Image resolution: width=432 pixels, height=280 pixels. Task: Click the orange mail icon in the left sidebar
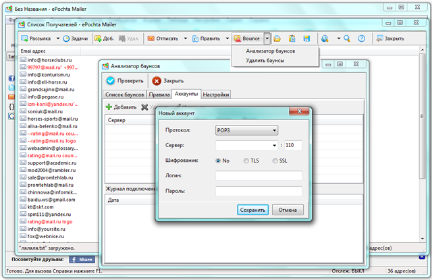tap(11, 97)
